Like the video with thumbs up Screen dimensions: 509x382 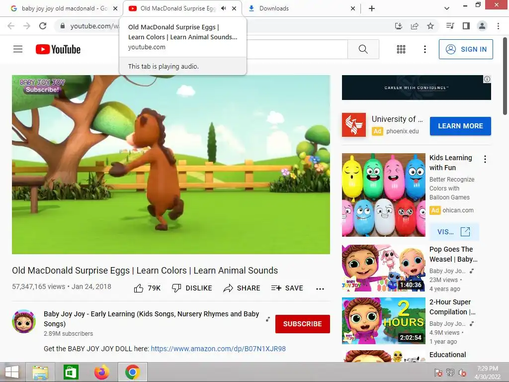coord(147,288)
